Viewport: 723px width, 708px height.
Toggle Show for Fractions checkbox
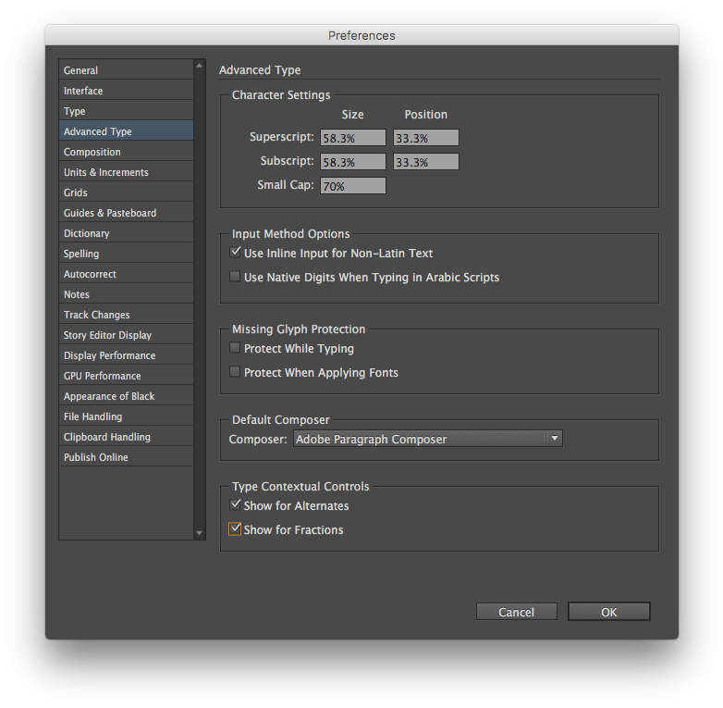235,528
